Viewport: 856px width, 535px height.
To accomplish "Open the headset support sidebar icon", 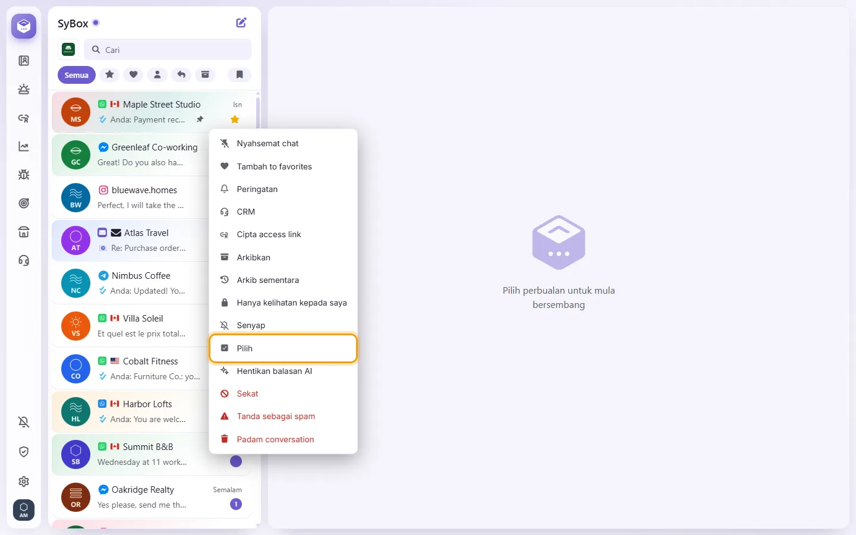I will point(24,260).
